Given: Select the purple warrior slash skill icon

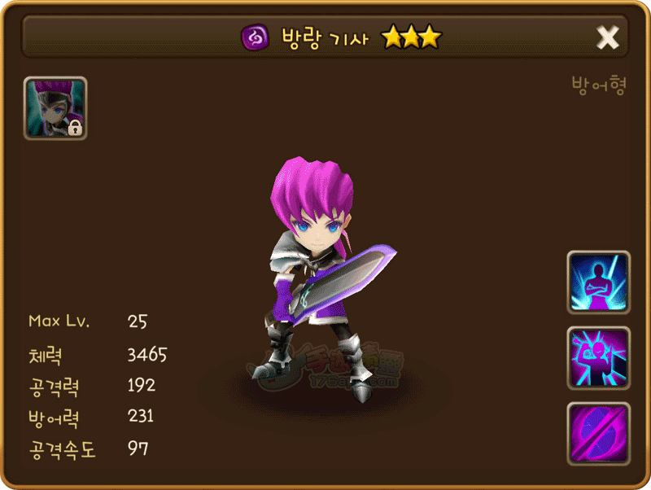Looking at the screenshot, I should 598,358.
